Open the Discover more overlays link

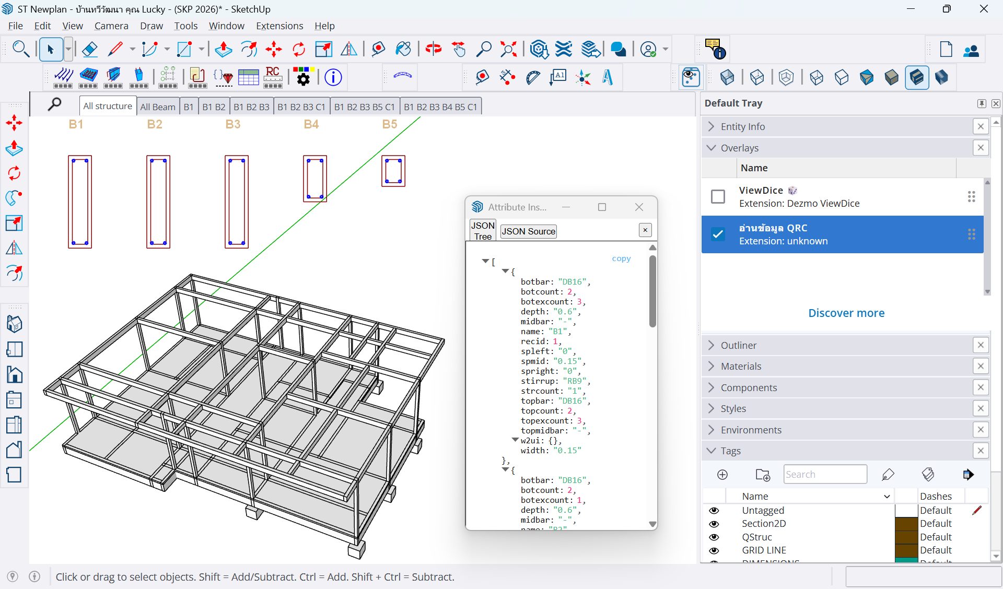coord(846,313)
